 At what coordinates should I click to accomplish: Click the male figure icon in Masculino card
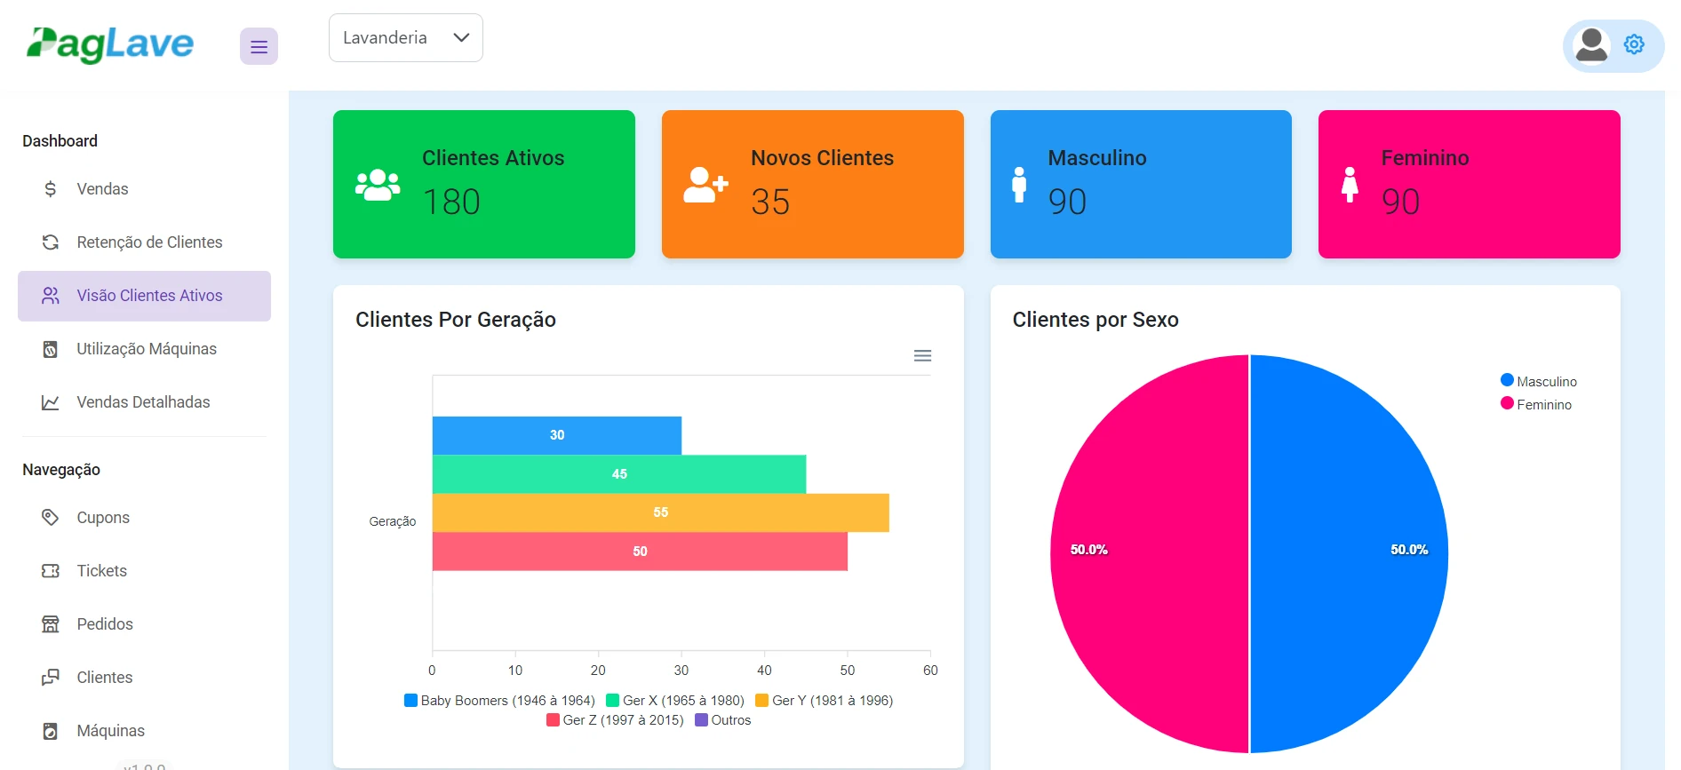(1019, 185)
